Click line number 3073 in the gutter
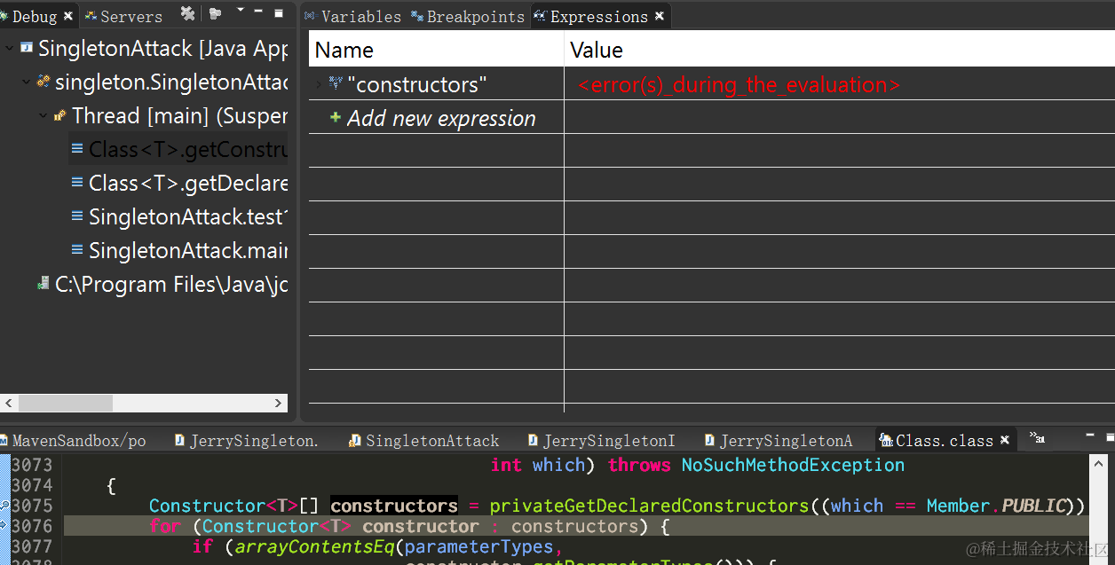Screen dimensions: 1115x565 32,465
